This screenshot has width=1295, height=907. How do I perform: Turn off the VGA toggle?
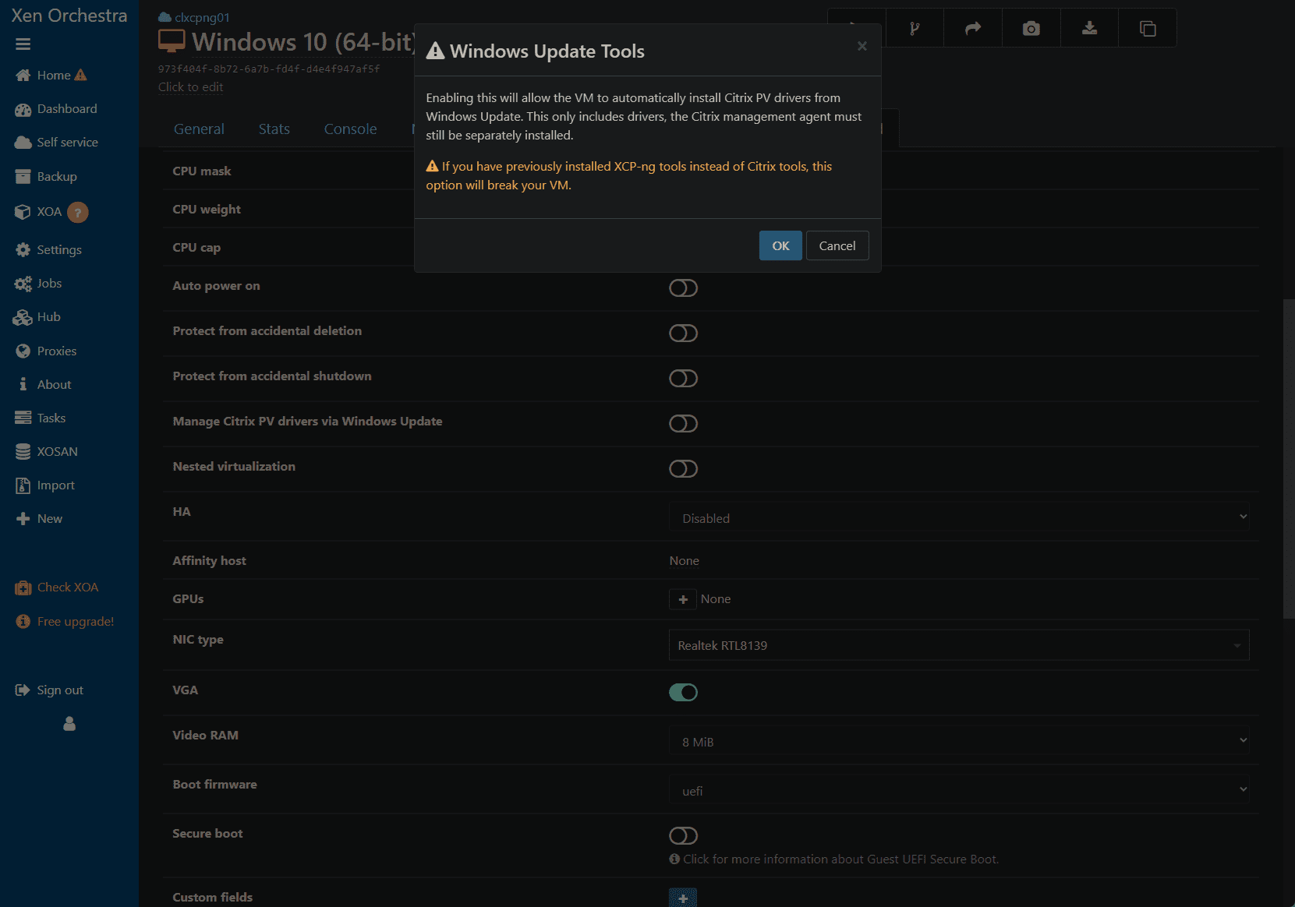(x=683, y=693)
